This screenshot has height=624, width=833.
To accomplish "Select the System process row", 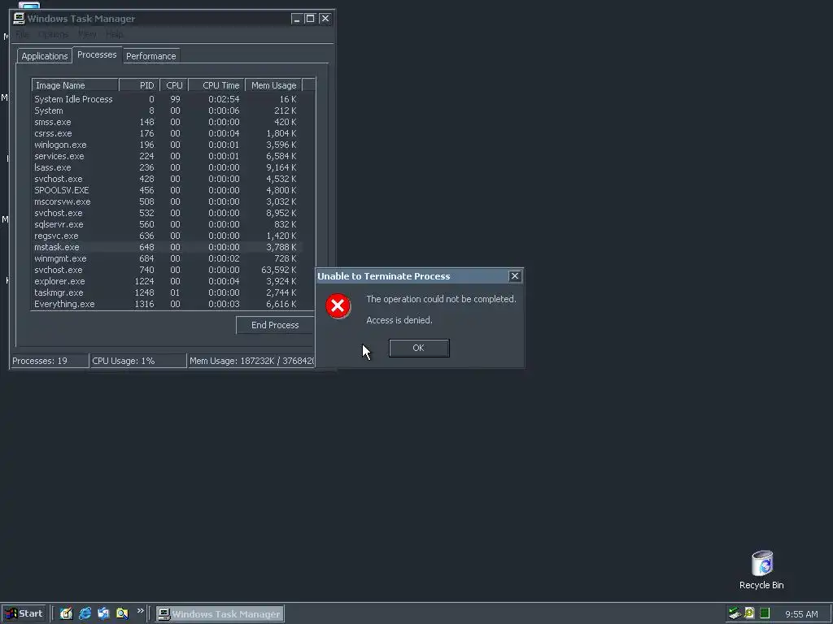I will click(x=167, y=110).
